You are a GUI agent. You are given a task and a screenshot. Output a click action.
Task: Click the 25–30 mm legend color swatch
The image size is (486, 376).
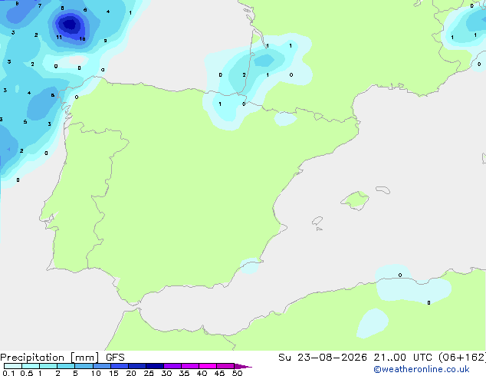click(155, 366)
